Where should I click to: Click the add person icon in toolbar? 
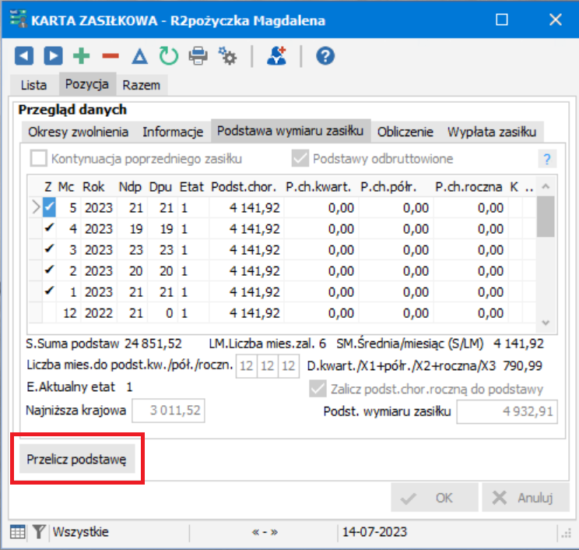click(277, 56)
